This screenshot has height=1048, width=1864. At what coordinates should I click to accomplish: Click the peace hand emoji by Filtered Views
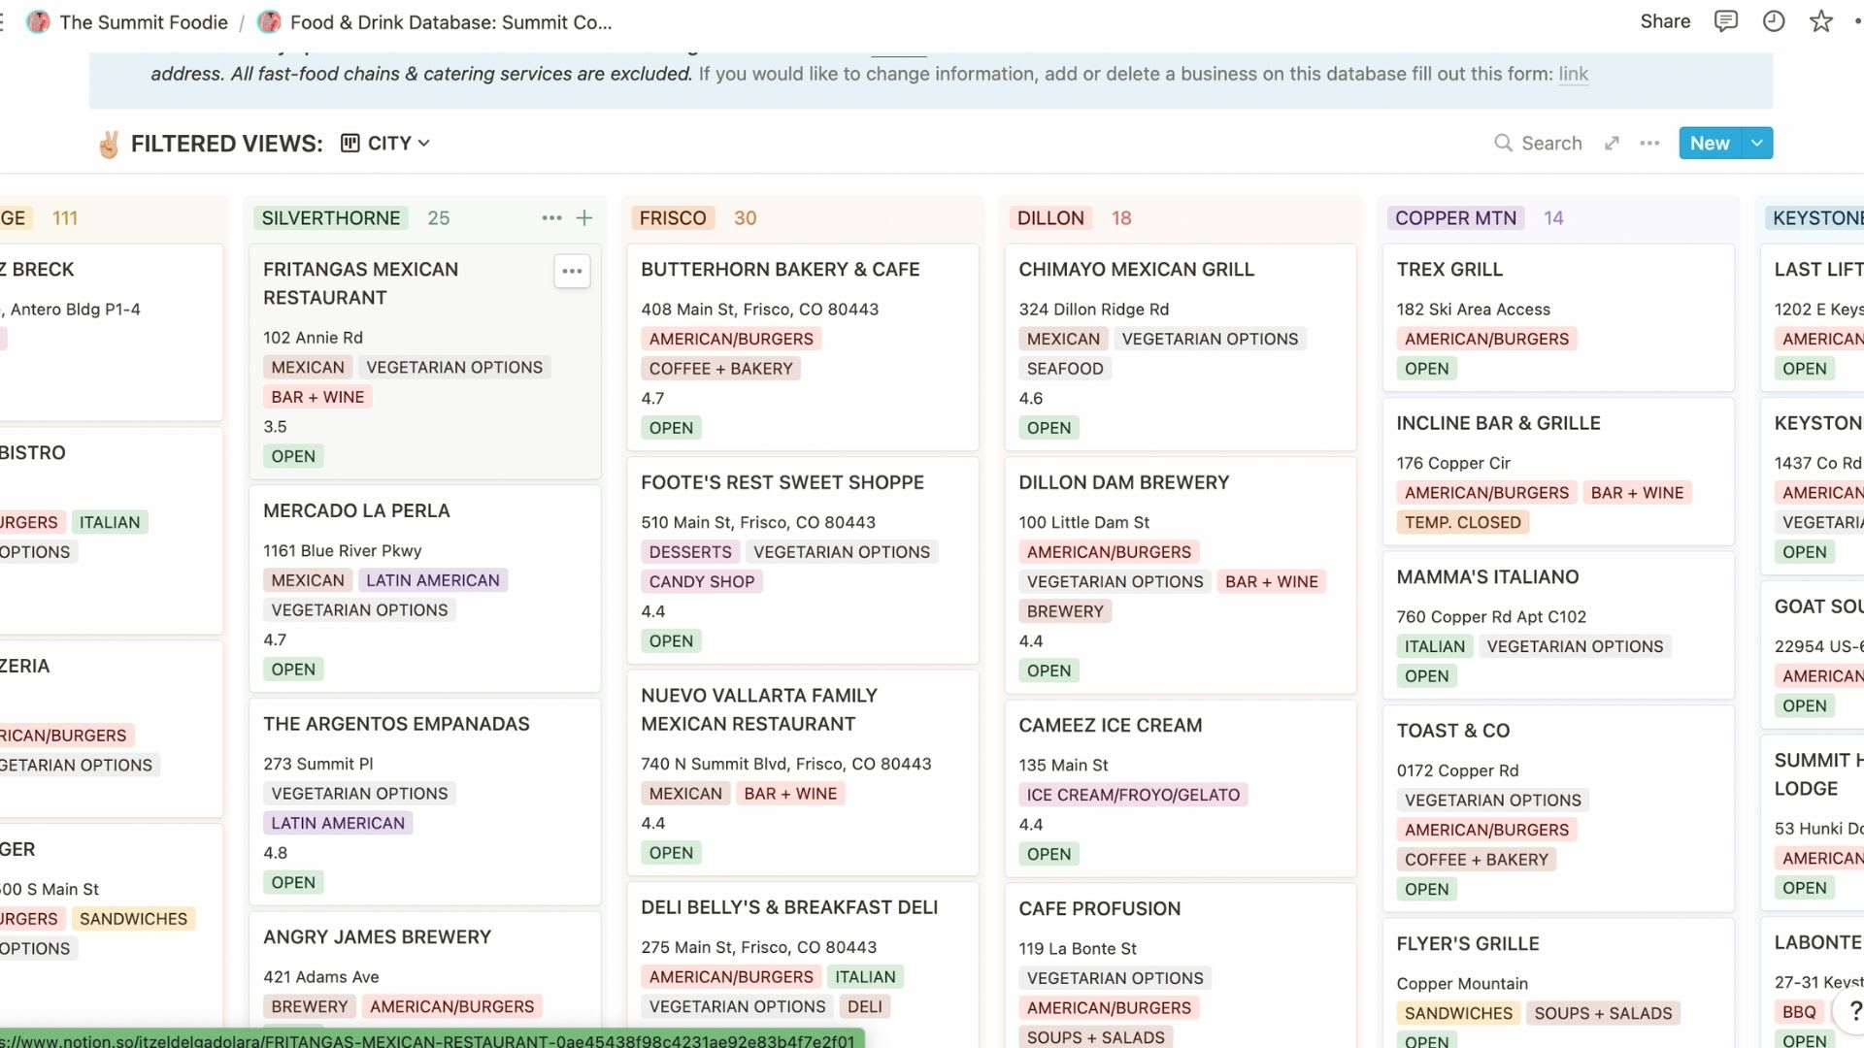(x=109, y=144)
